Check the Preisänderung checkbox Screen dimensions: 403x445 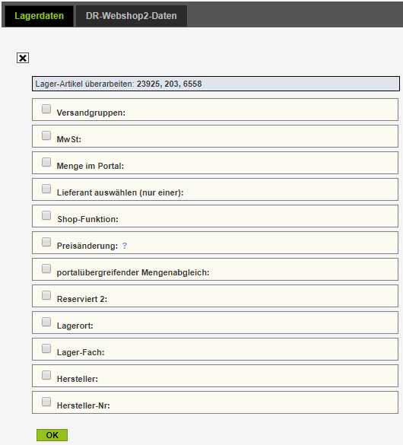click(x=46, y=242)
